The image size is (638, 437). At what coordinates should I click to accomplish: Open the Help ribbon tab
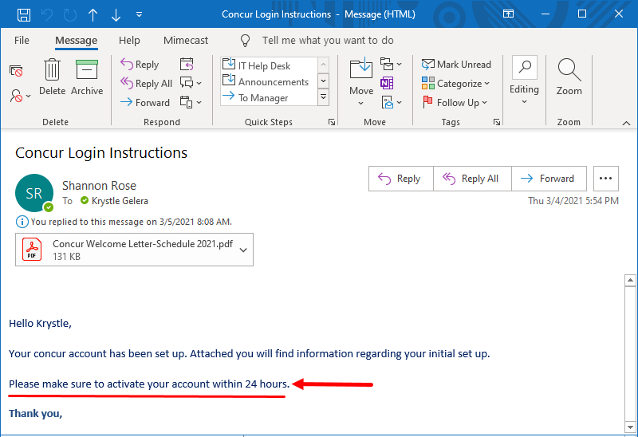(x=129, y=41)
